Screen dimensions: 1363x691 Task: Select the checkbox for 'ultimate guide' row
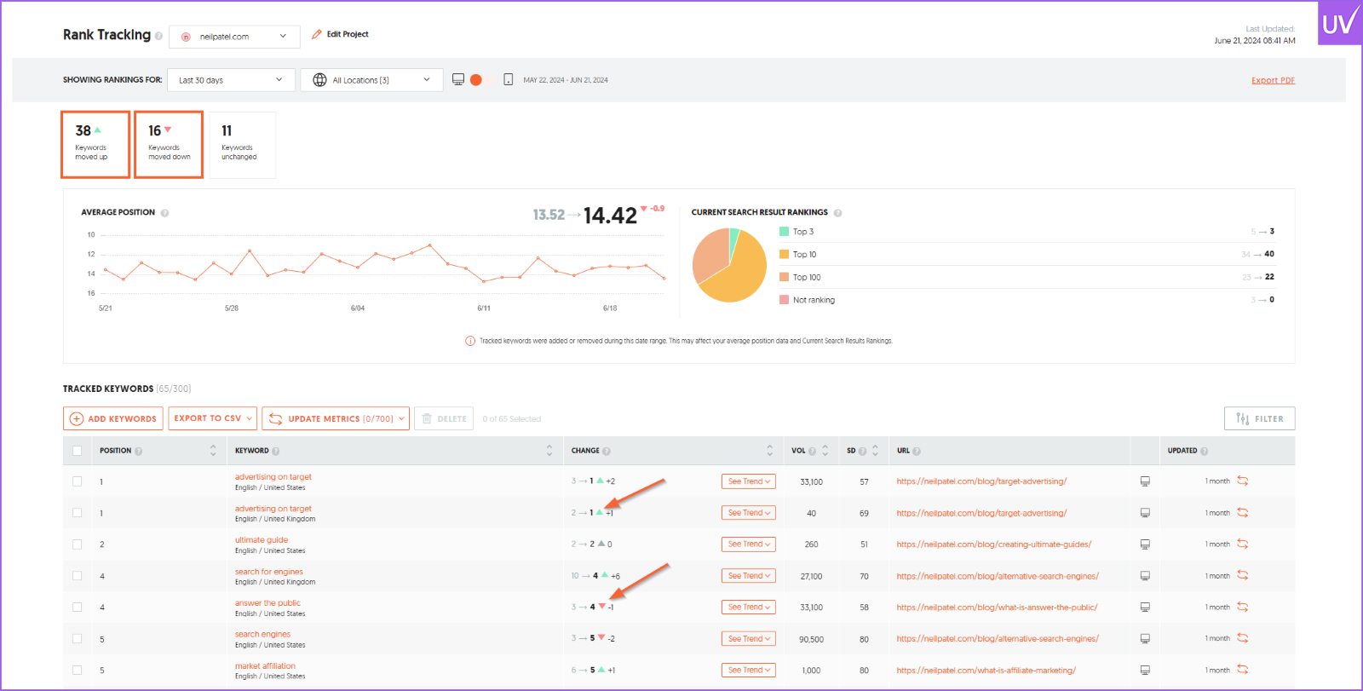78,544
